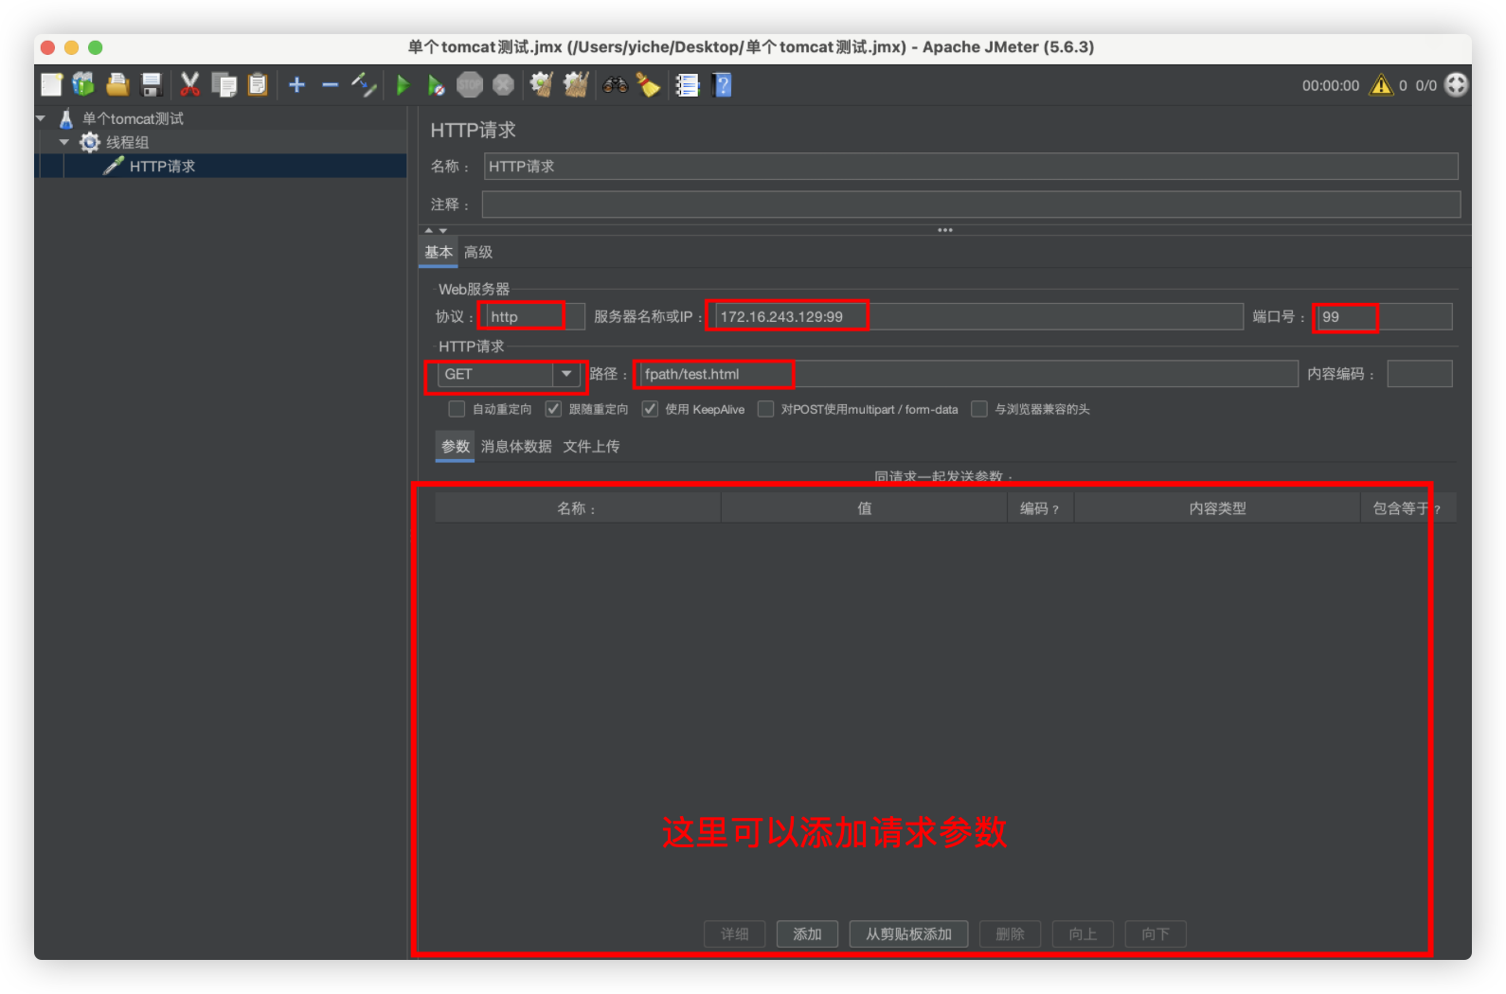Click the 删除 button
Image resolution: width=1506 pixels, height=994 pixels.
1010,934
